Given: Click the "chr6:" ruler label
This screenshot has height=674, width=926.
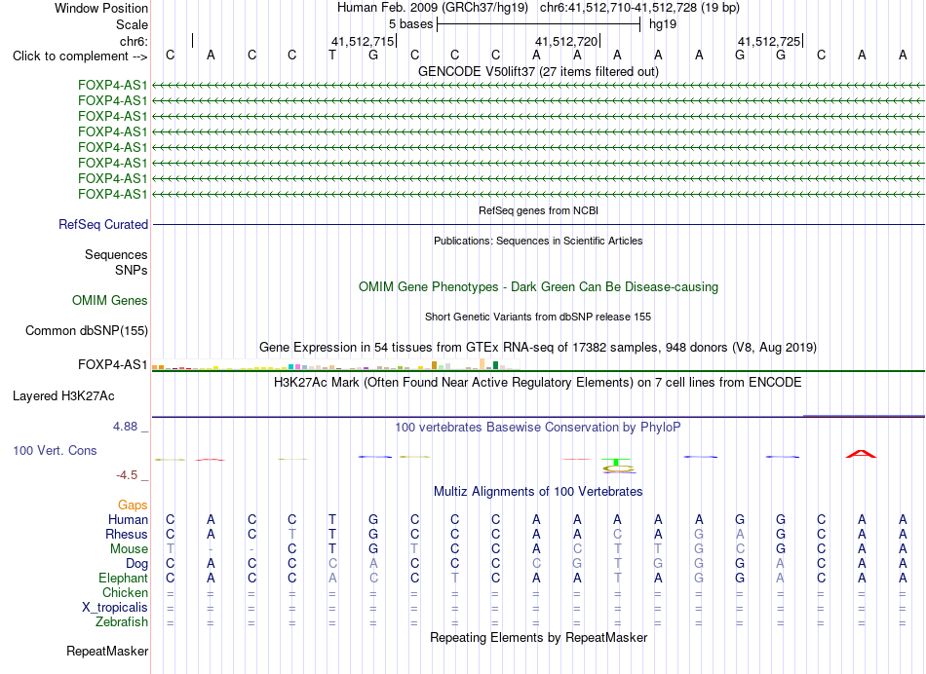Looking at the screenshot, I should pos(134,41).
